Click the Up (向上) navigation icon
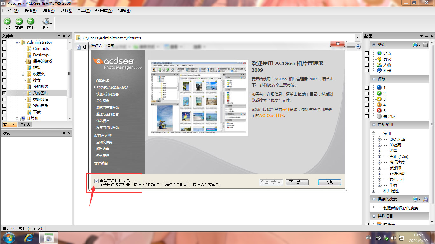This screenshot has width=435, height=244. (x=31, y=21)
